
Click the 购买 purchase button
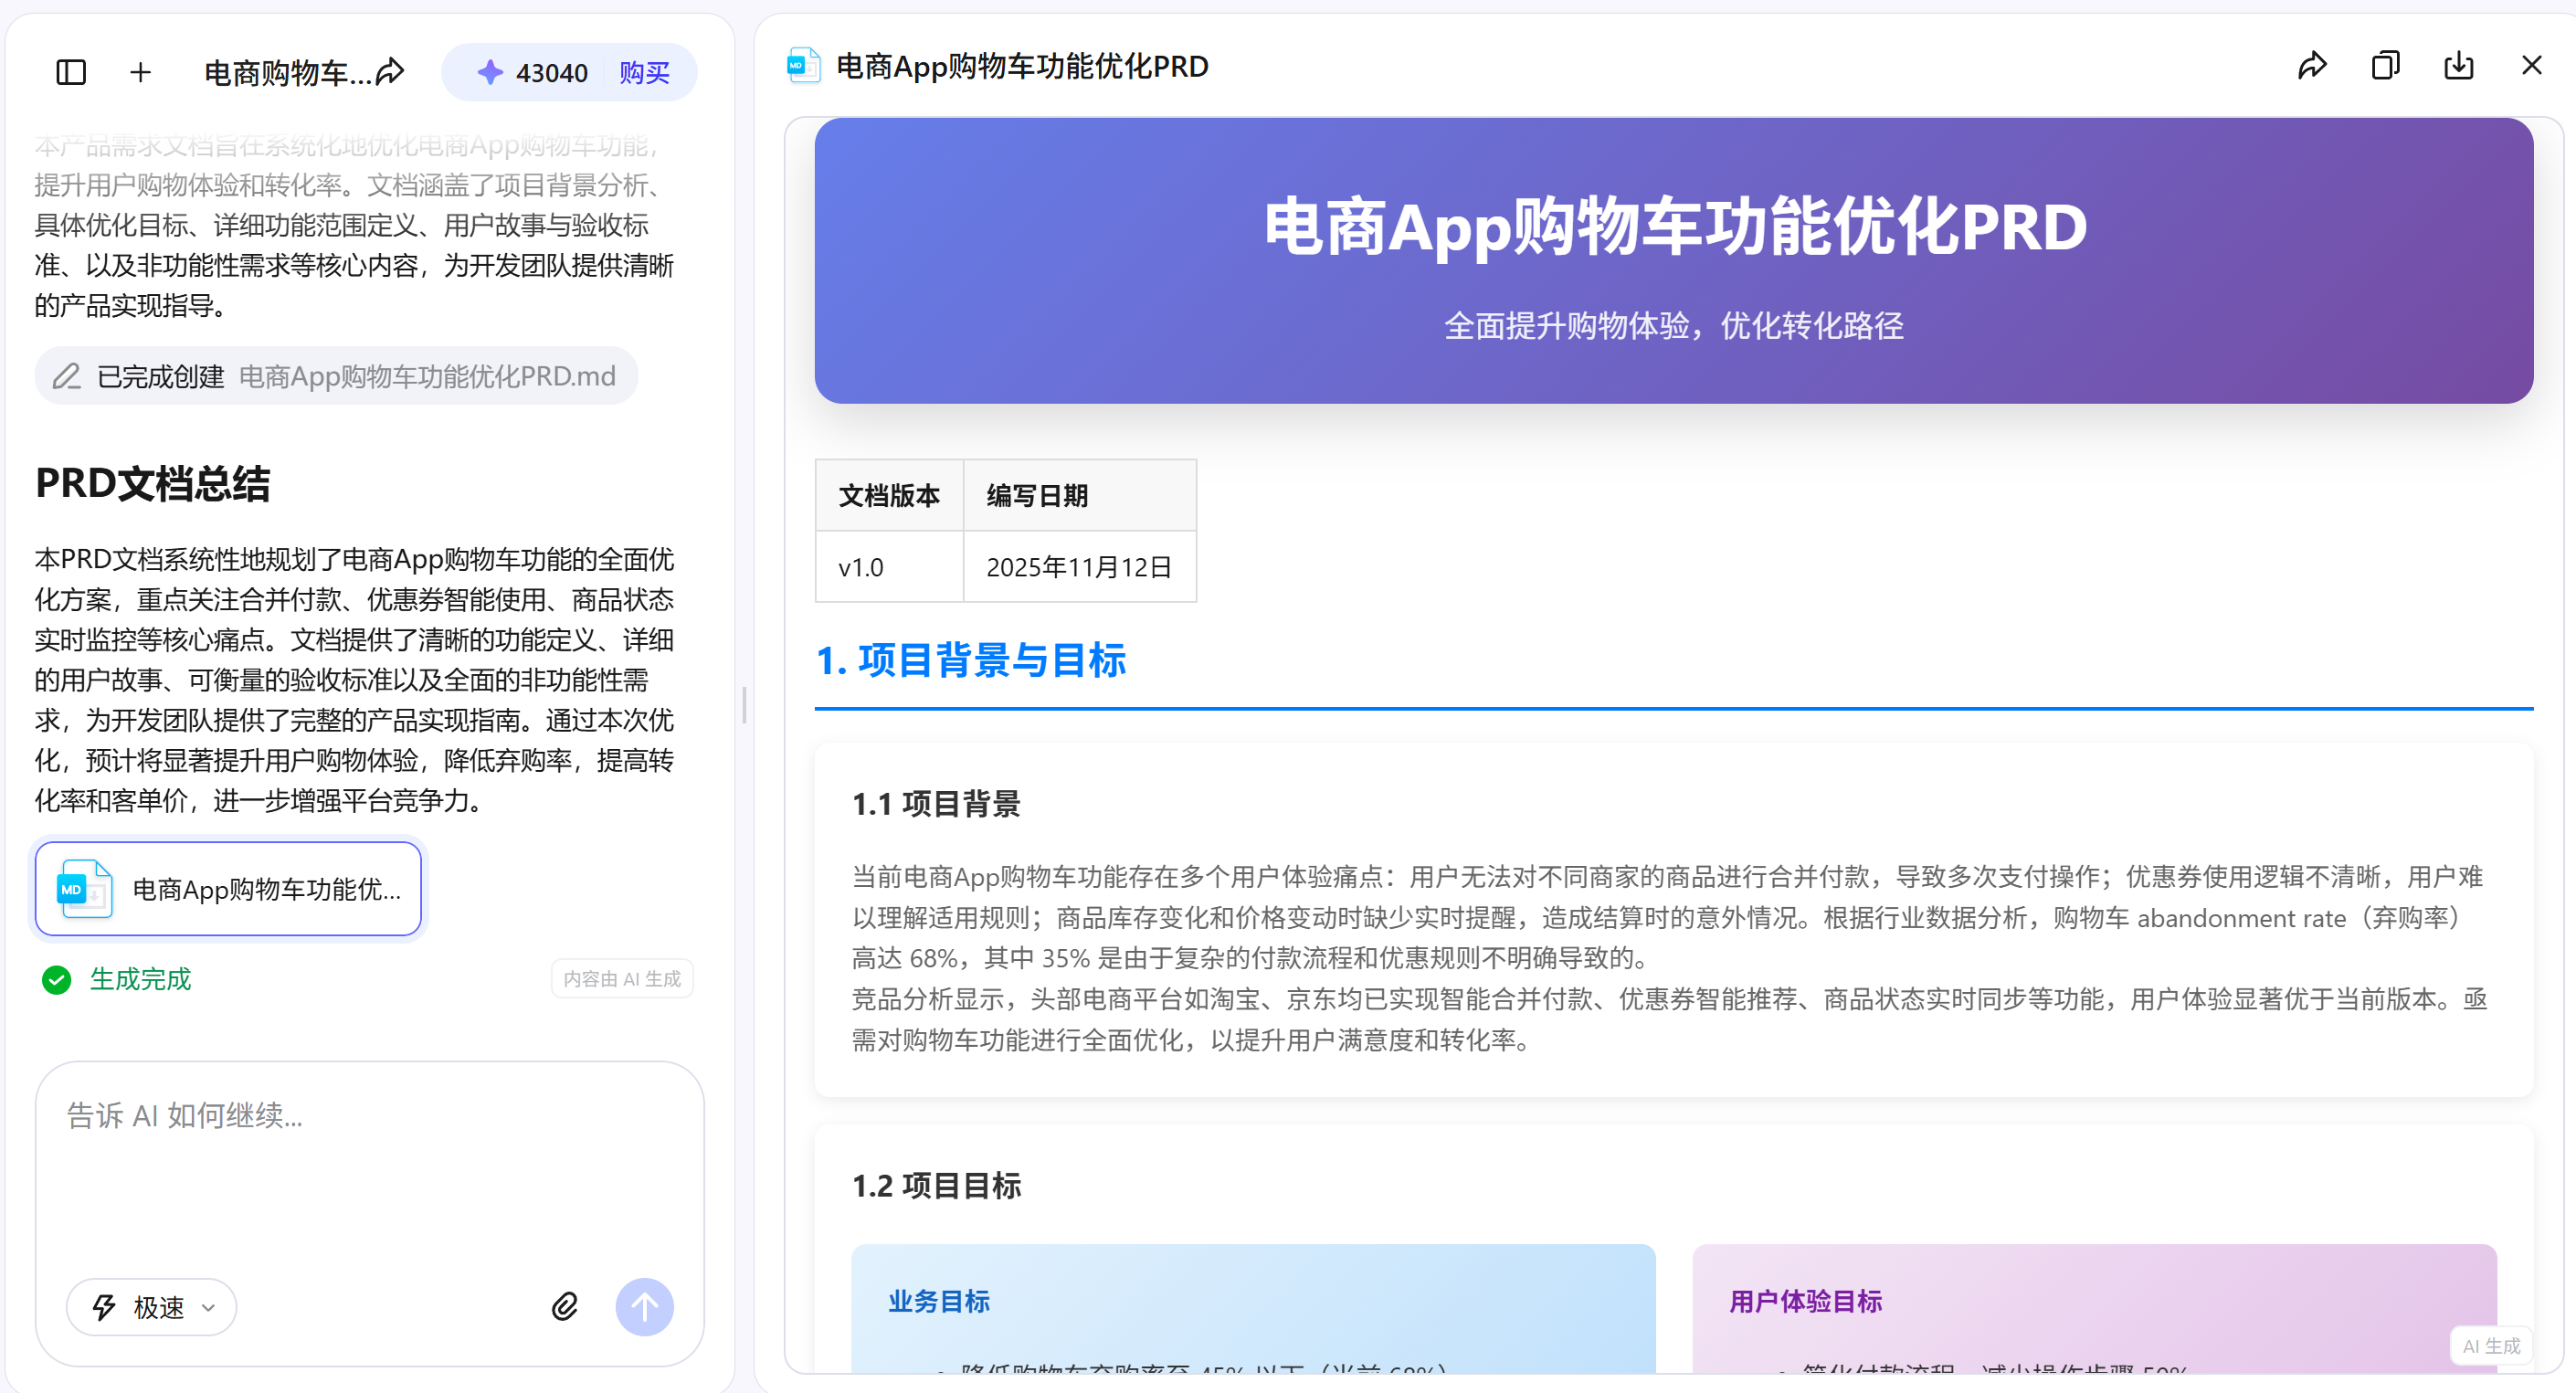pos(645,71)
